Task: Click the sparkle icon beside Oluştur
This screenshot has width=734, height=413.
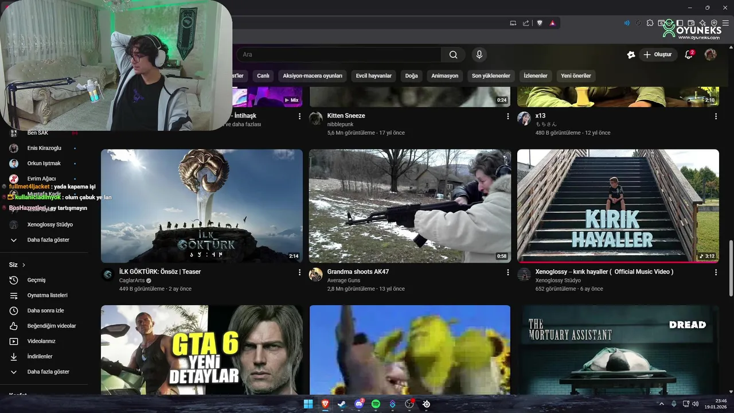Action: [x=631, y=54]
